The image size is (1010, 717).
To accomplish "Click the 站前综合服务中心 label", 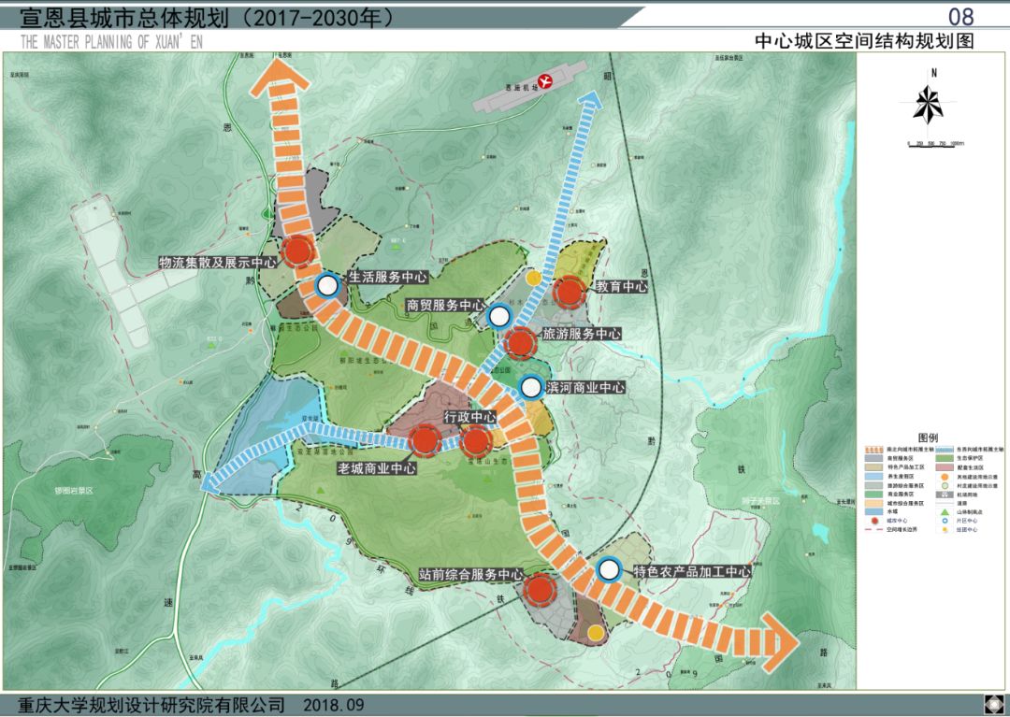I will click(470, 574).
